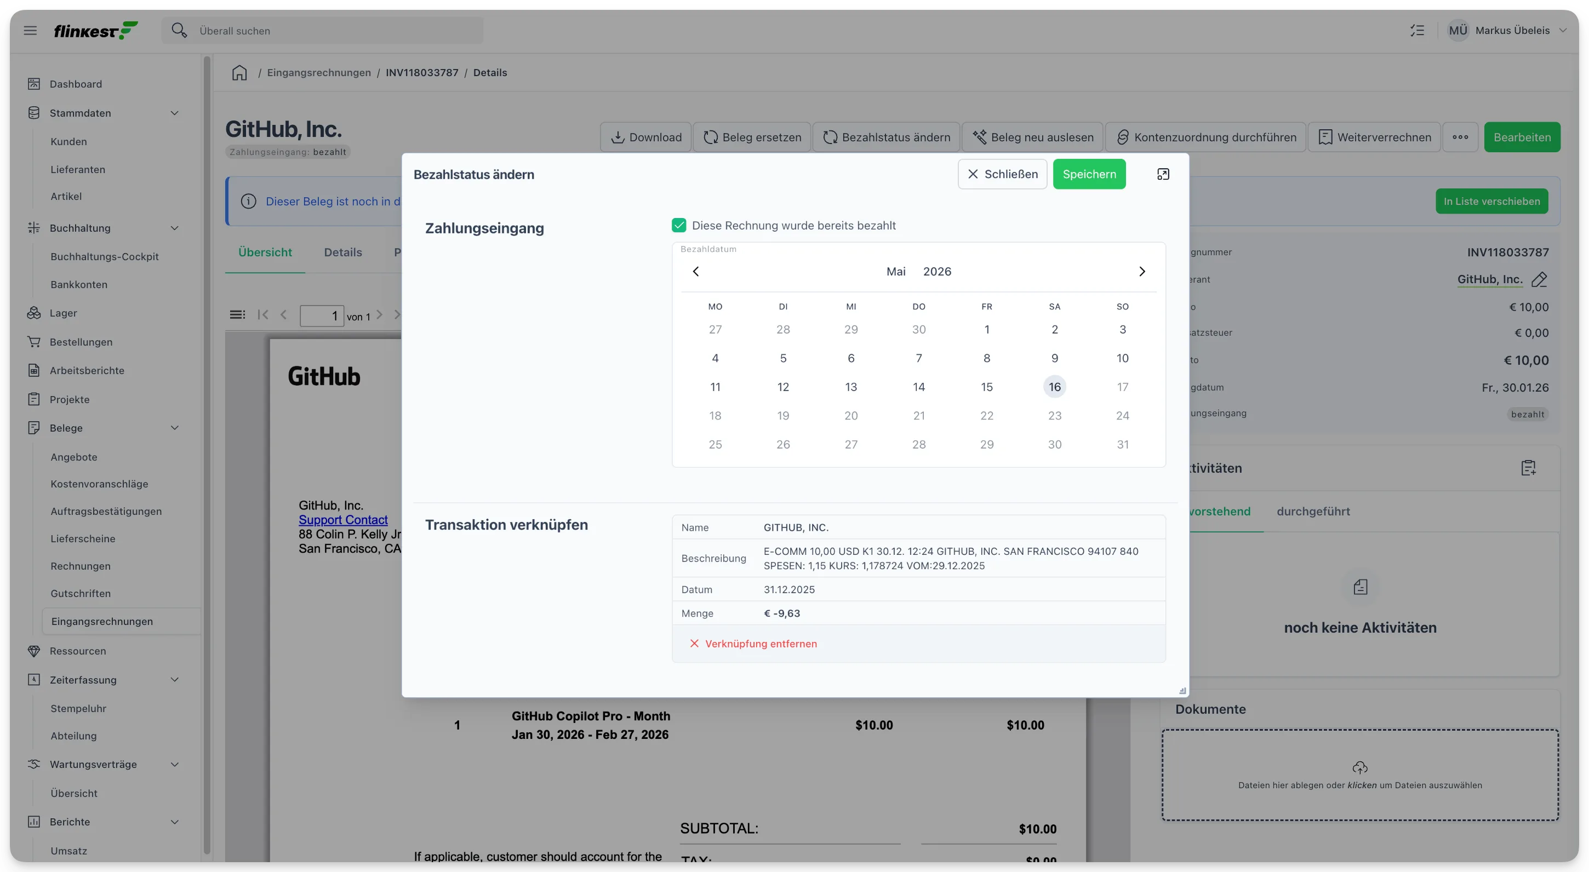Collapse the Belege sidebar section
Viewport: 1589px width, 872px height.
[x=175, y=428]
